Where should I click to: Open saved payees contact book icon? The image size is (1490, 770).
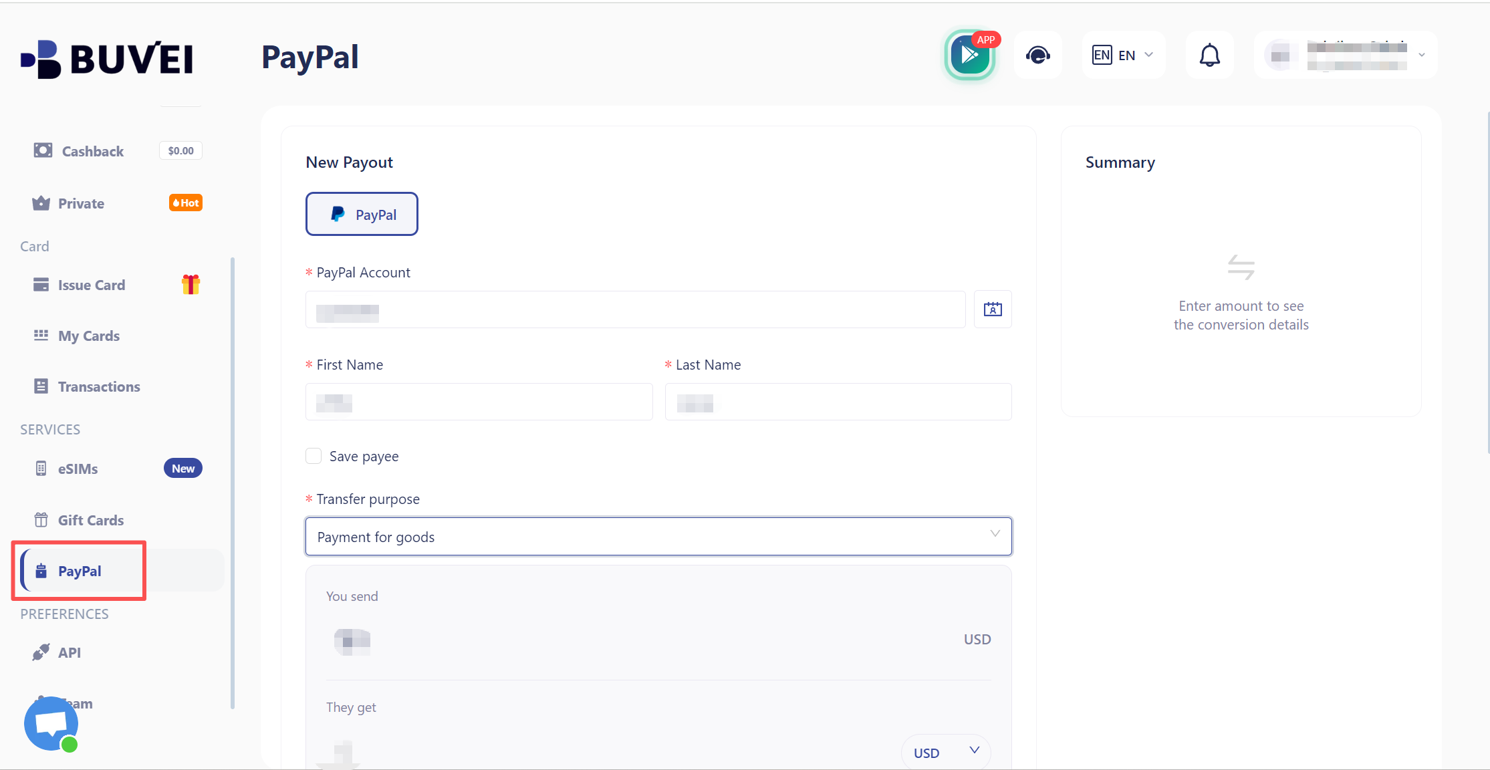pos(993,309)
